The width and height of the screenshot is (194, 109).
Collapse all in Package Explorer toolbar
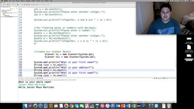[x=11, y=9]
